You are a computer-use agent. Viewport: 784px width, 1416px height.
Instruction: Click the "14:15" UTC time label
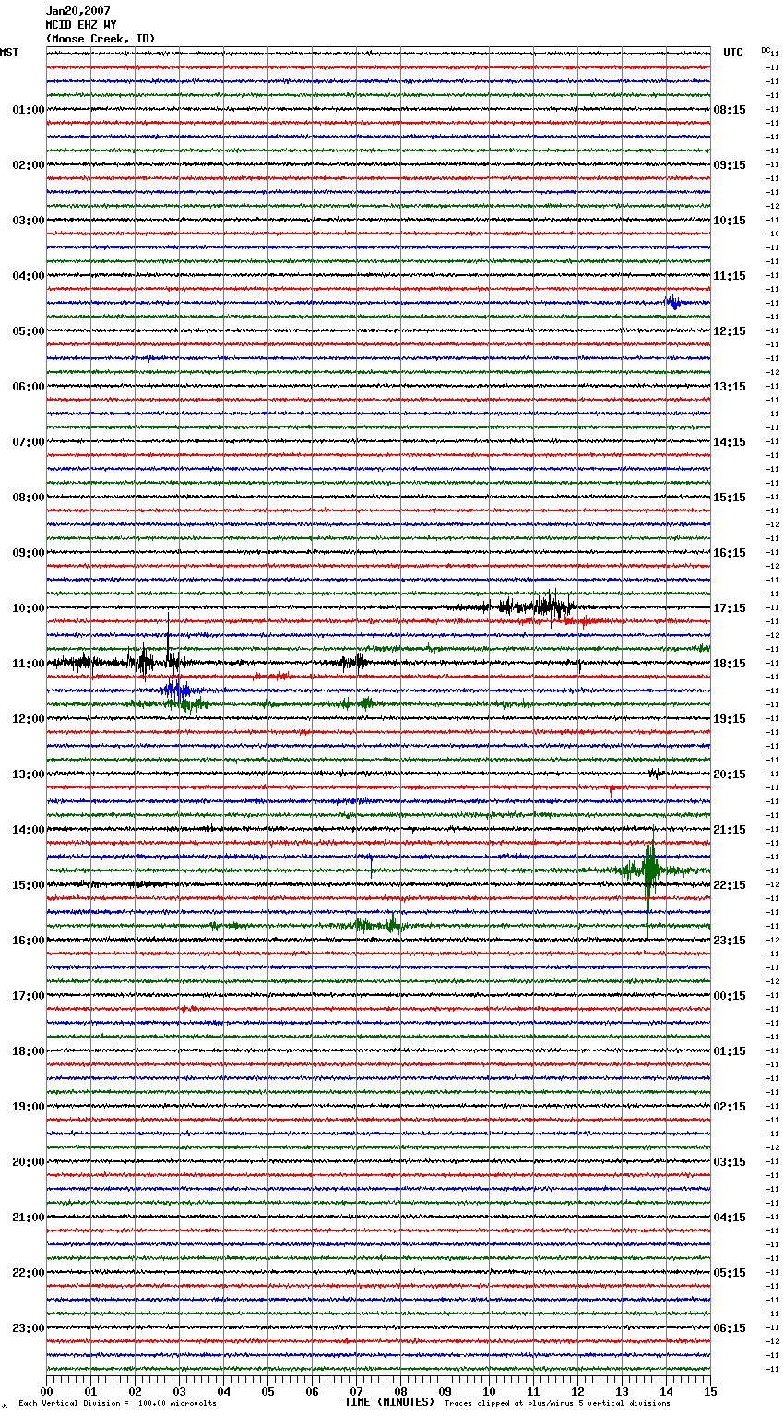[730, 442]
